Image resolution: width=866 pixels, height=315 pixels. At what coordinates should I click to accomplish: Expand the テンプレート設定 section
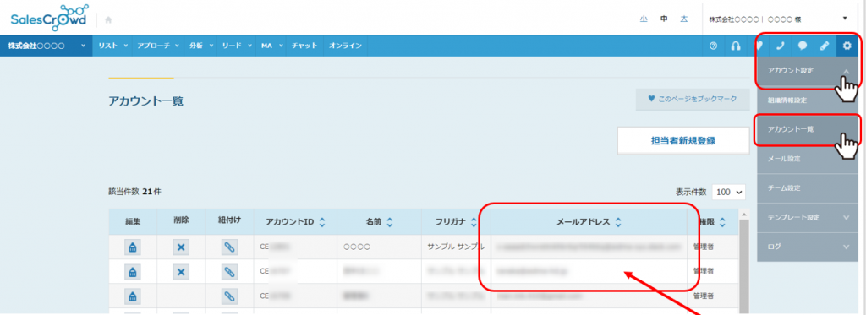coord(808,217)
